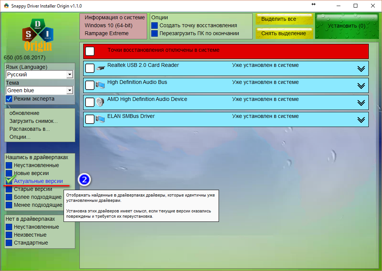Open the Загрузить снимок menu item
Screen dimensions: 382x271
[x=33, y=121]
